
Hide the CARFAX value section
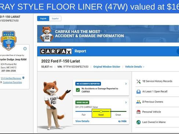(x=123, y=121)
